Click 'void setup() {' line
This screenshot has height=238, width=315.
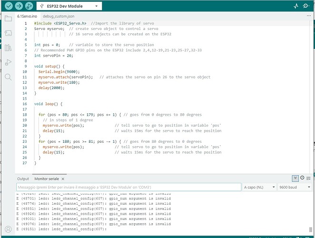click(x=49, y=66)
